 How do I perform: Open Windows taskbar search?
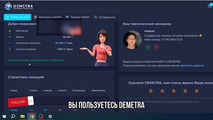(13, 116)
